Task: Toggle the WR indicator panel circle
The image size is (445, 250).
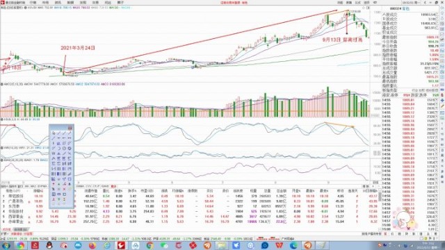Action: [2, 148]
